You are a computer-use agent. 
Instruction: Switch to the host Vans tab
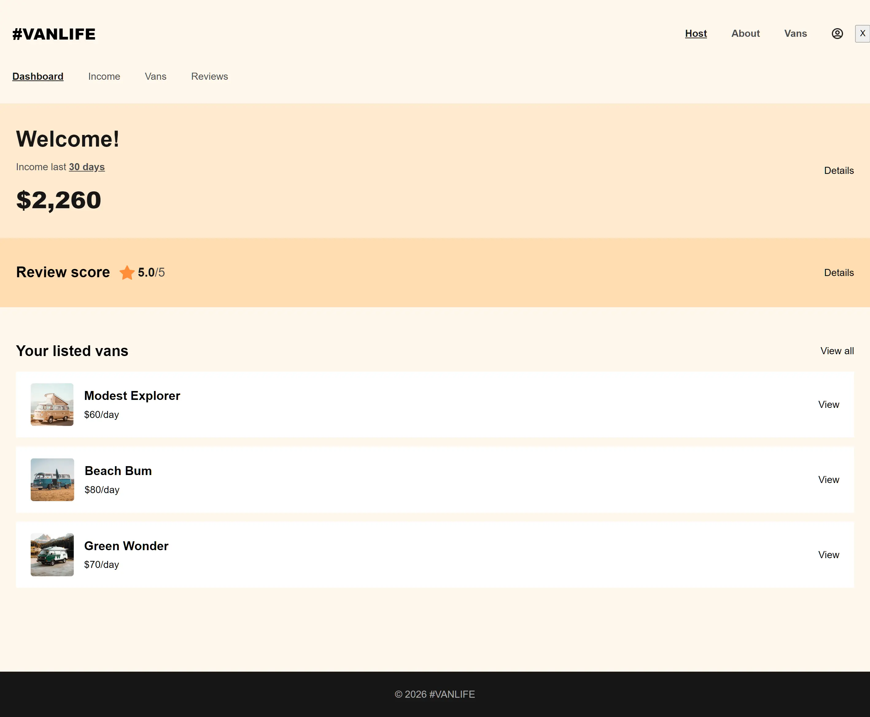[x=155, y=76]
